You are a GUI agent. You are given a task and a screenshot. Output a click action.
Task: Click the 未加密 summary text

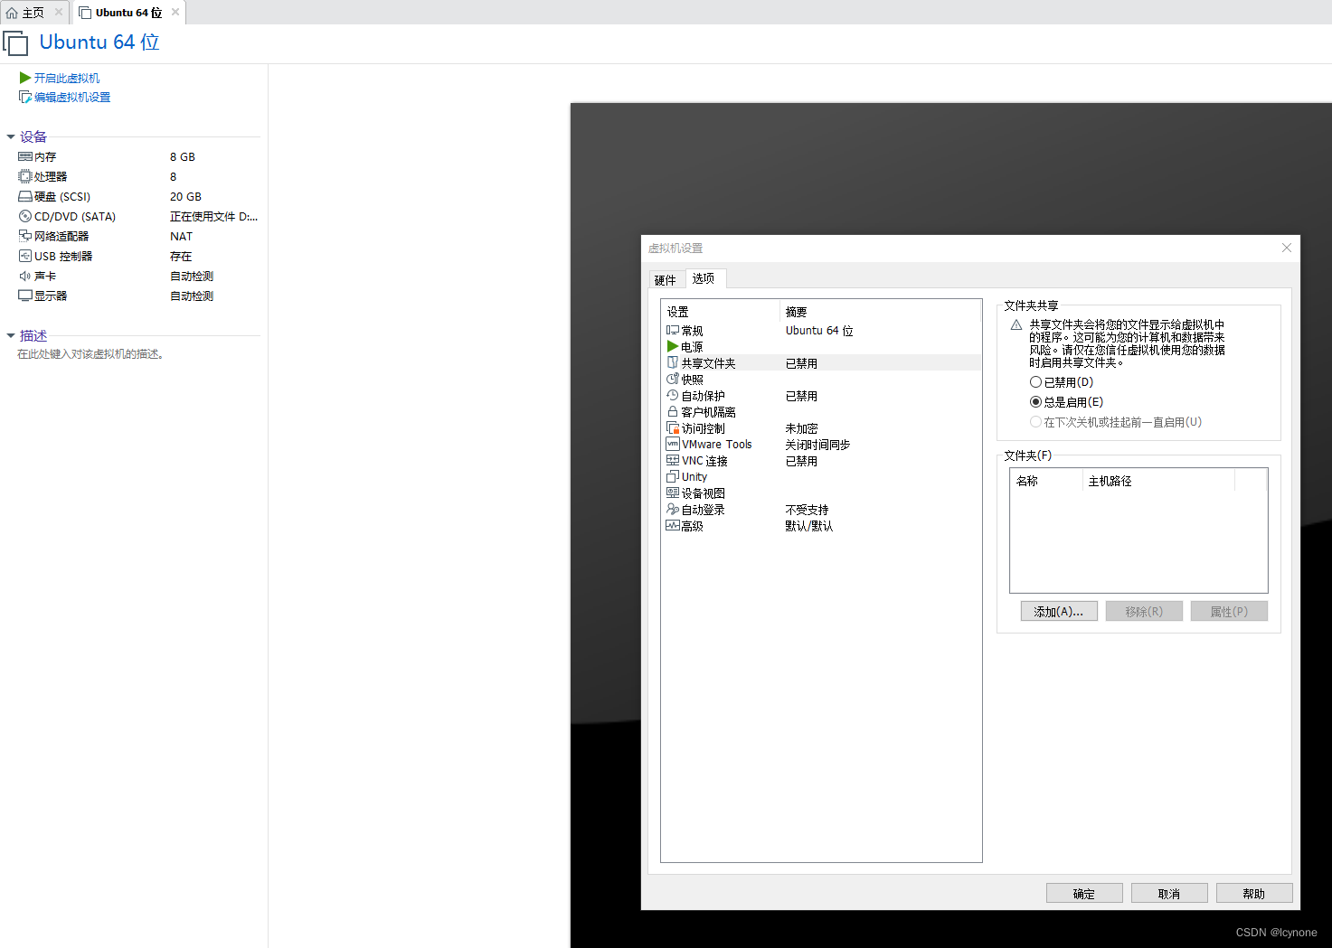coord(801,428)
